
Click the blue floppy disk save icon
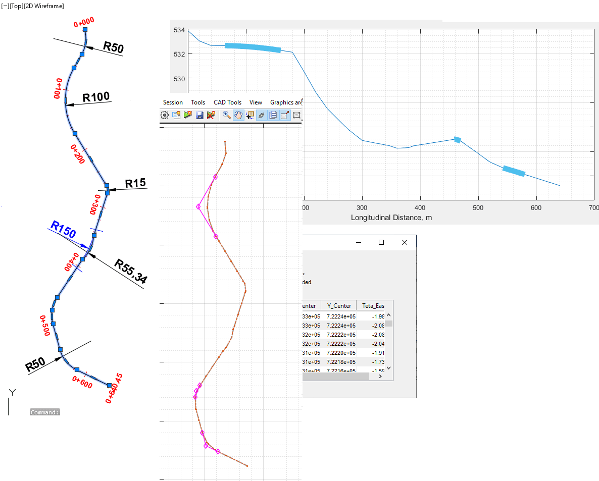[199, 115]
